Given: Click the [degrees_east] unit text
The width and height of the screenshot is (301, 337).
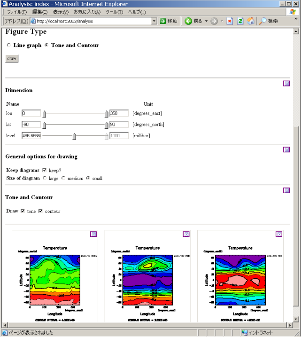Looking at the screenshot, I should pos(147,113).
